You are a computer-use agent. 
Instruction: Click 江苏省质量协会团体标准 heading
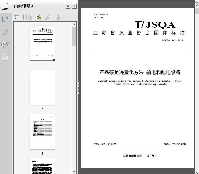[x=139, y=33]
